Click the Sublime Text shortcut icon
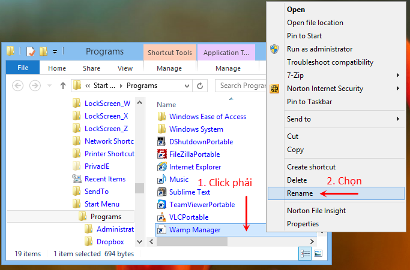 click(161, 192)
